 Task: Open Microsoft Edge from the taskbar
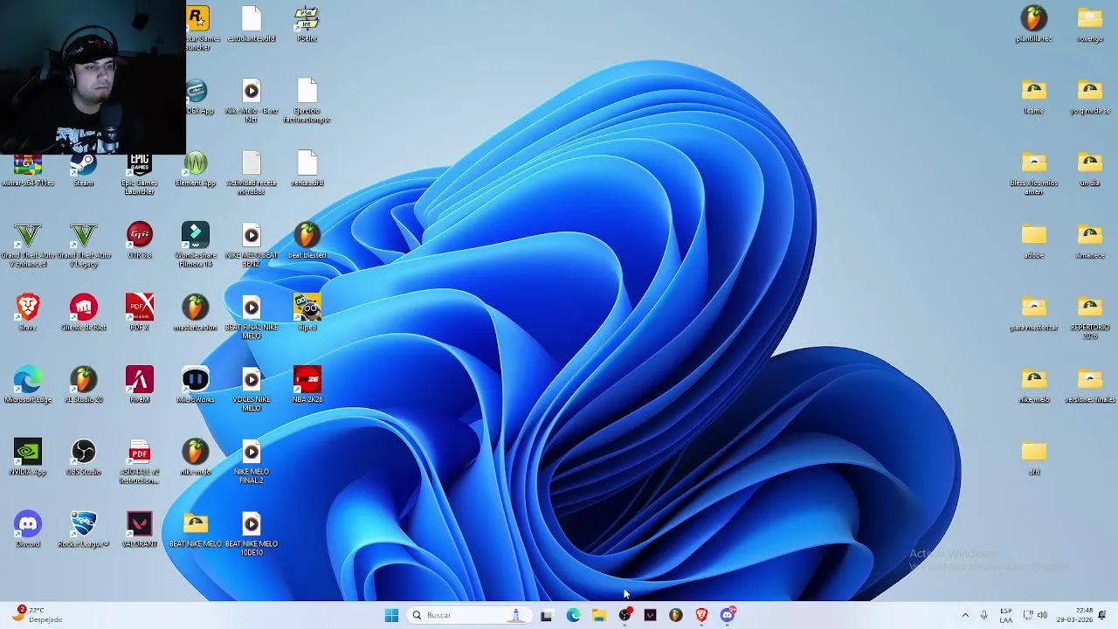point(573,615)
